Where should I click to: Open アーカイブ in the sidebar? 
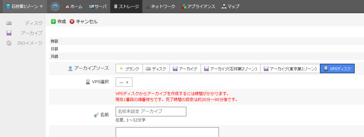pos(32,33)
